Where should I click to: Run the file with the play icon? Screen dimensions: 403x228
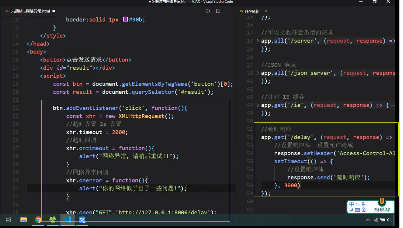(208, 11)
